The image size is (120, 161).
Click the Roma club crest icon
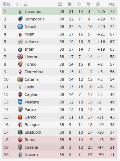20,140
